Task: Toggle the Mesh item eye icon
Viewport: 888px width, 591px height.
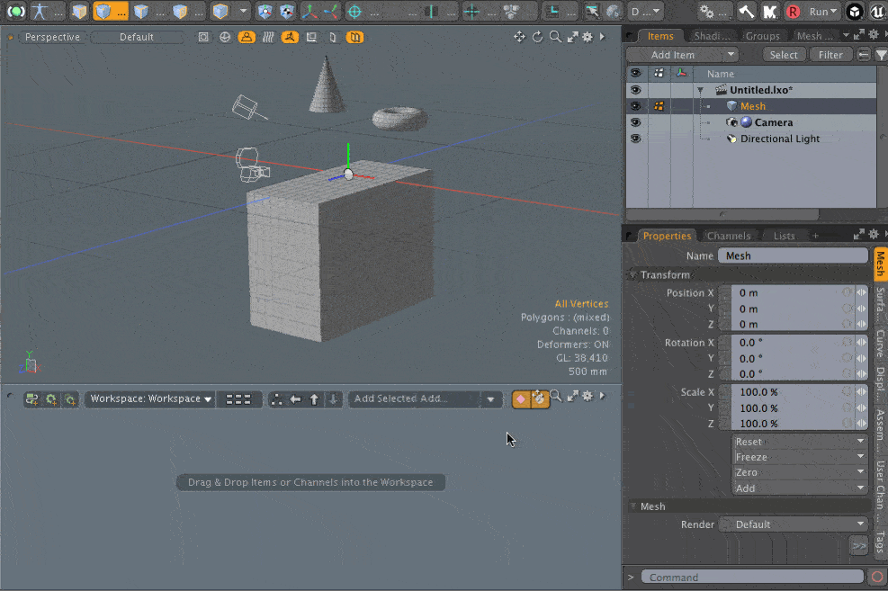Action: point(635,106)
